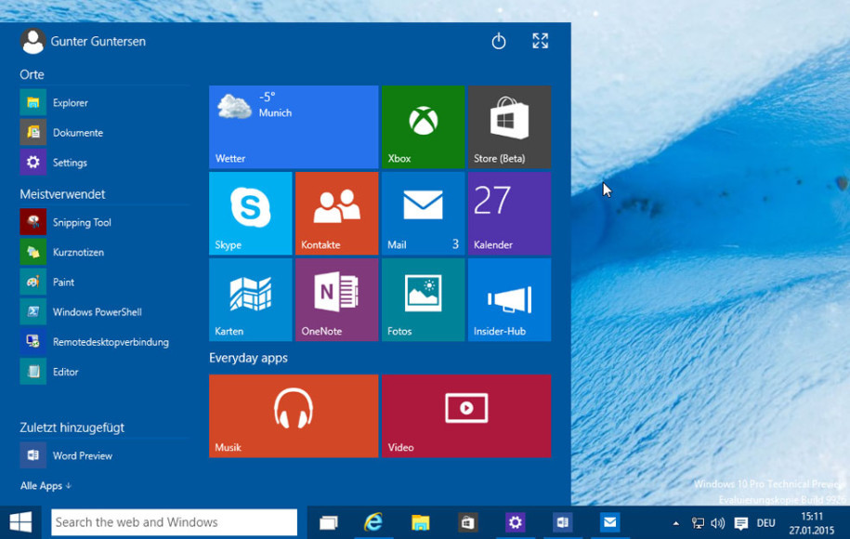
Task: Open the Mail tile
Action: pyautogui.click(x=423, y=213)
